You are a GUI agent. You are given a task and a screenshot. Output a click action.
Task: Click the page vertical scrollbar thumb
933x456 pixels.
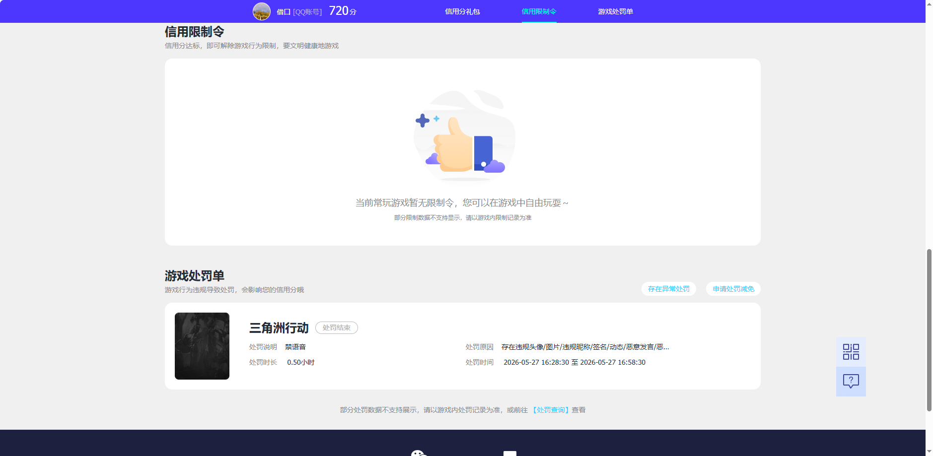coord(929,330)
